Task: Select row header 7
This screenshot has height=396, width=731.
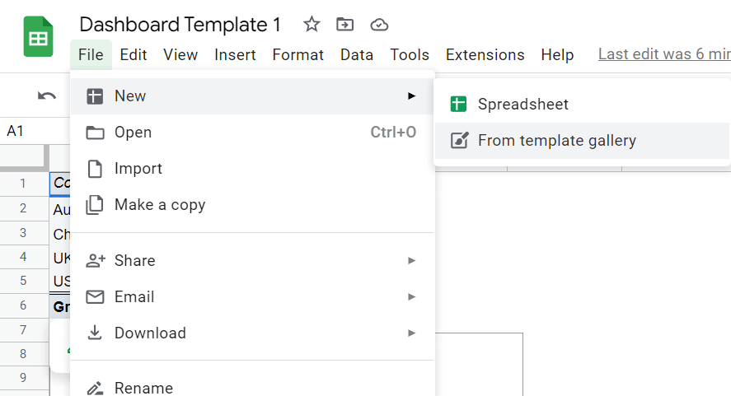Action: (x=23, y=330)
